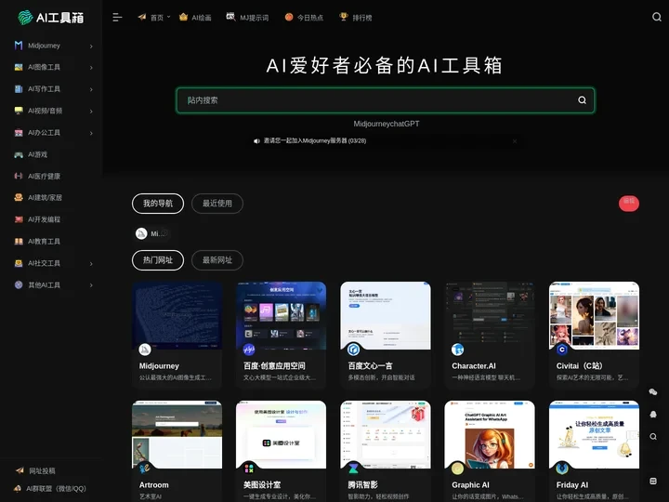Open 排行榜 in top navigation
Image resolution: width=669 pixels, height=502 pixels.
[x=355, y=18]
